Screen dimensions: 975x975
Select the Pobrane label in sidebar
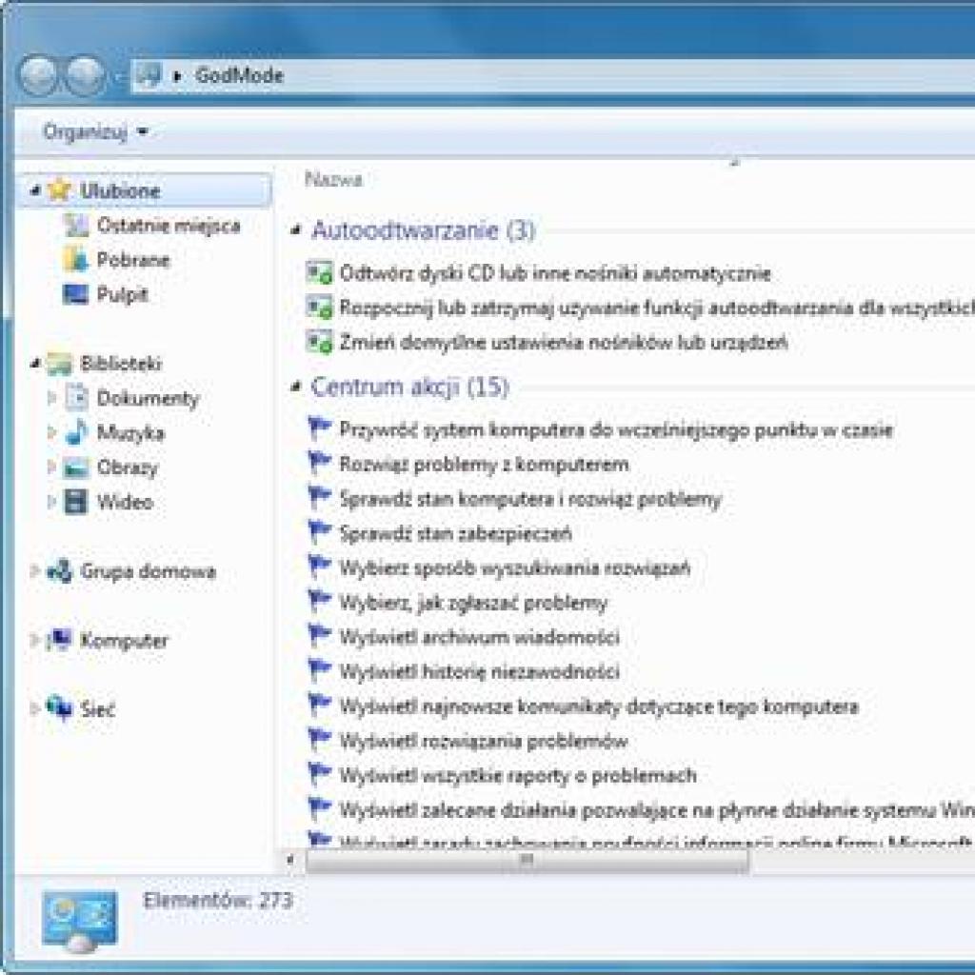(x=133, y=259)
